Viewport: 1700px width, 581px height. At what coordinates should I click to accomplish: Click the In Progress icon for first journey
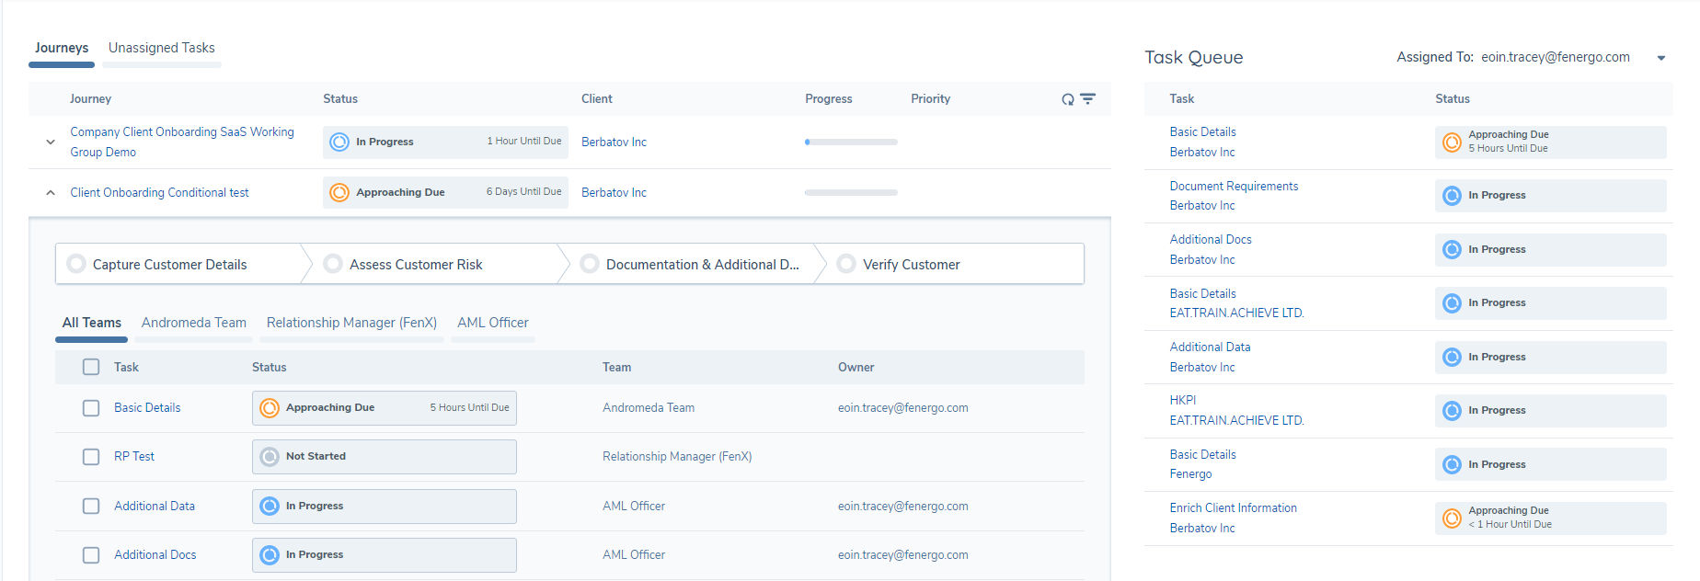point(339,142)
